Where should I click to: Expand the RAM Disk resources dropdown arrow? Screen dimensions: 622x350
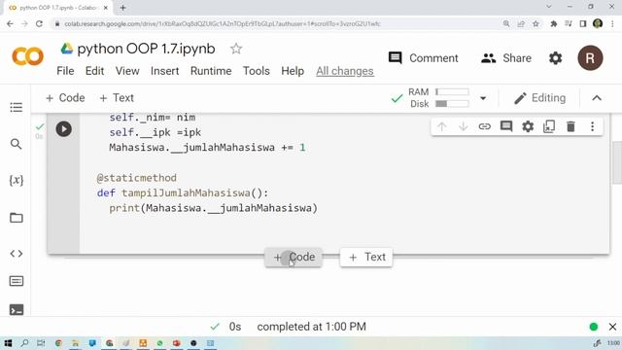483,98
